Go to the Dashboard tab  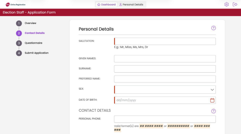(x=106, y=5)
